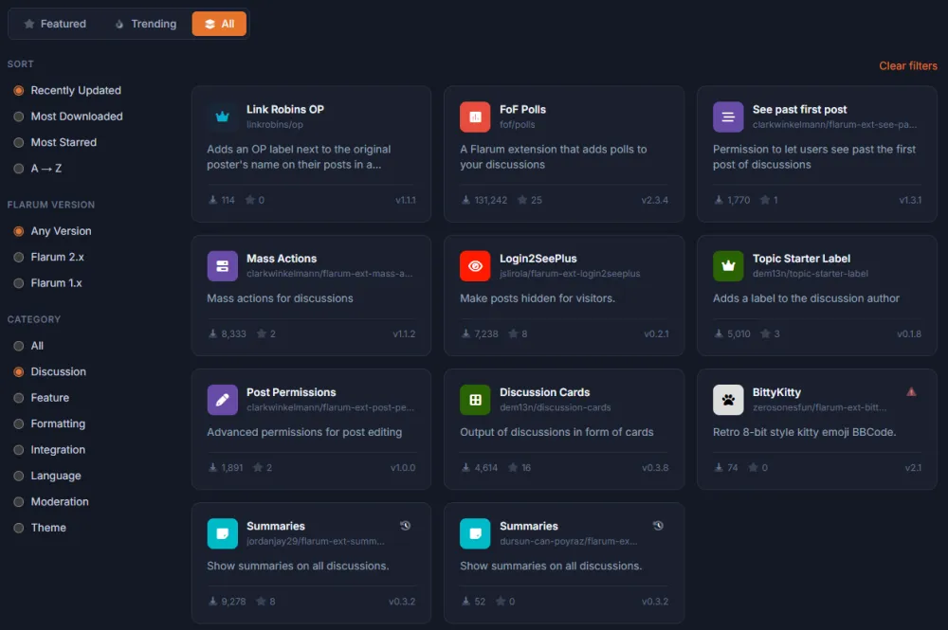Image resolution: width=948 pixels, height=630 pixels.
Task: Click the See past first post icon
Action: point(728,117)
